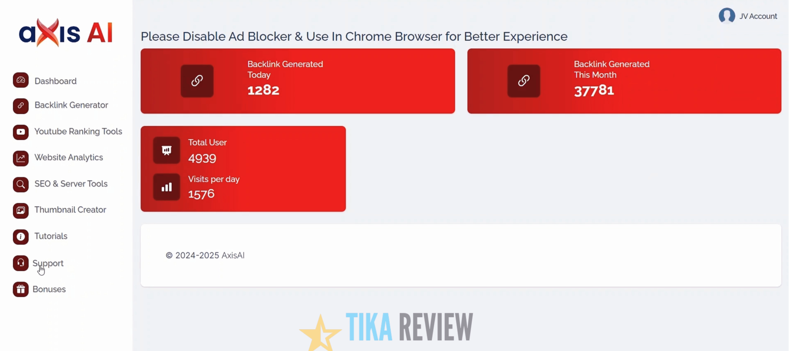Click the YouTube play icon in sidebar
This screenshot has width=789, height=351.
(21, 132)
